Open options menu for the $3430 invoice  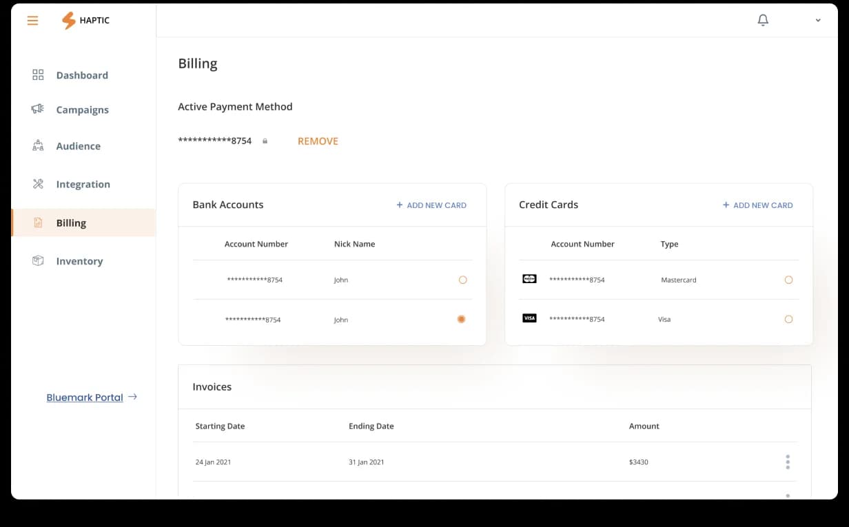pyautogui.click(x=788, y=462)
